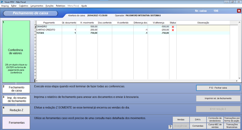The height and width of the screenshot is (130, 242).
Task: Click the red X status icon for DINHEIRO
Action: 173,27
